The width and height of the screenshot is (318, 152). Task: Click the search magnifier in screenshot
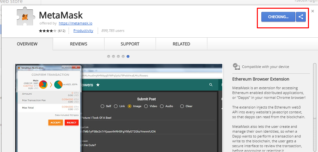click(211, 85)
